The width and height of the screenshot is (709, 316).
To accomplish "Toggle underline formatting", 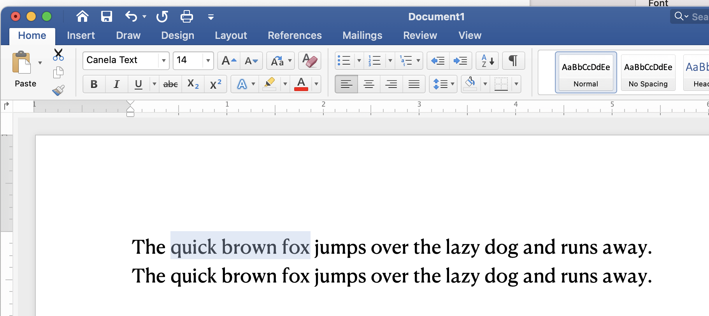I will [x=138, y=84].
